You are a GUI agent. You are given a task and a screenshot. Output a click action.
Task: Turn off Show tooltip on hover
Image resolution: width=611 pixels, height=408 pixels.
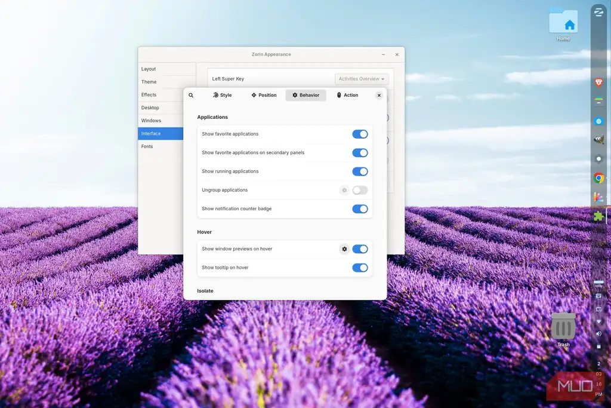(x=360, y=268)
